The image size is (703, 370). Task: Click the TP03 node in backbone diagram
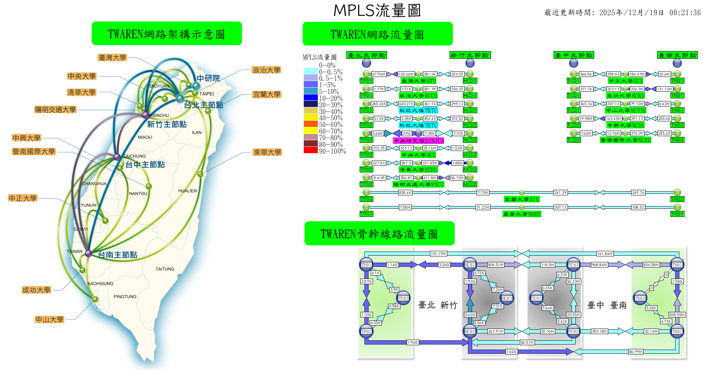point(403,298)
